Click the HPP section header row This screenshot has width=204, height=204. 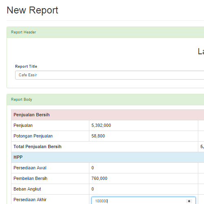[x=107, y=157]
